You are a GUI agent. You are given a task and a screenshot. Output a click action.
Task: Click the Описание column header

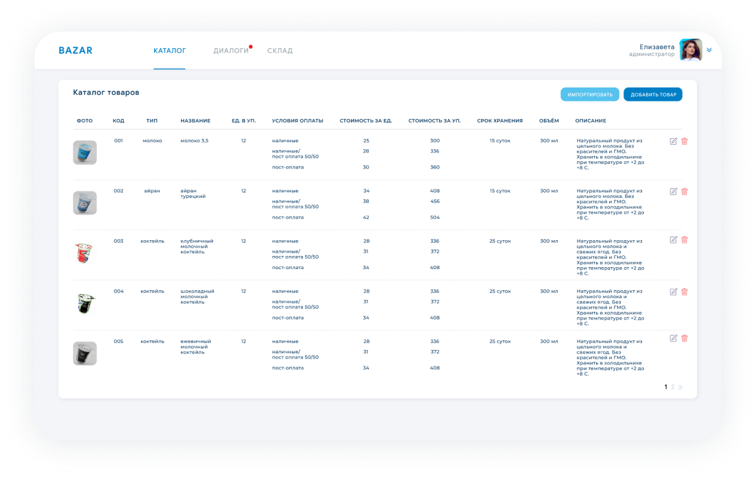[x=591, y=120]
